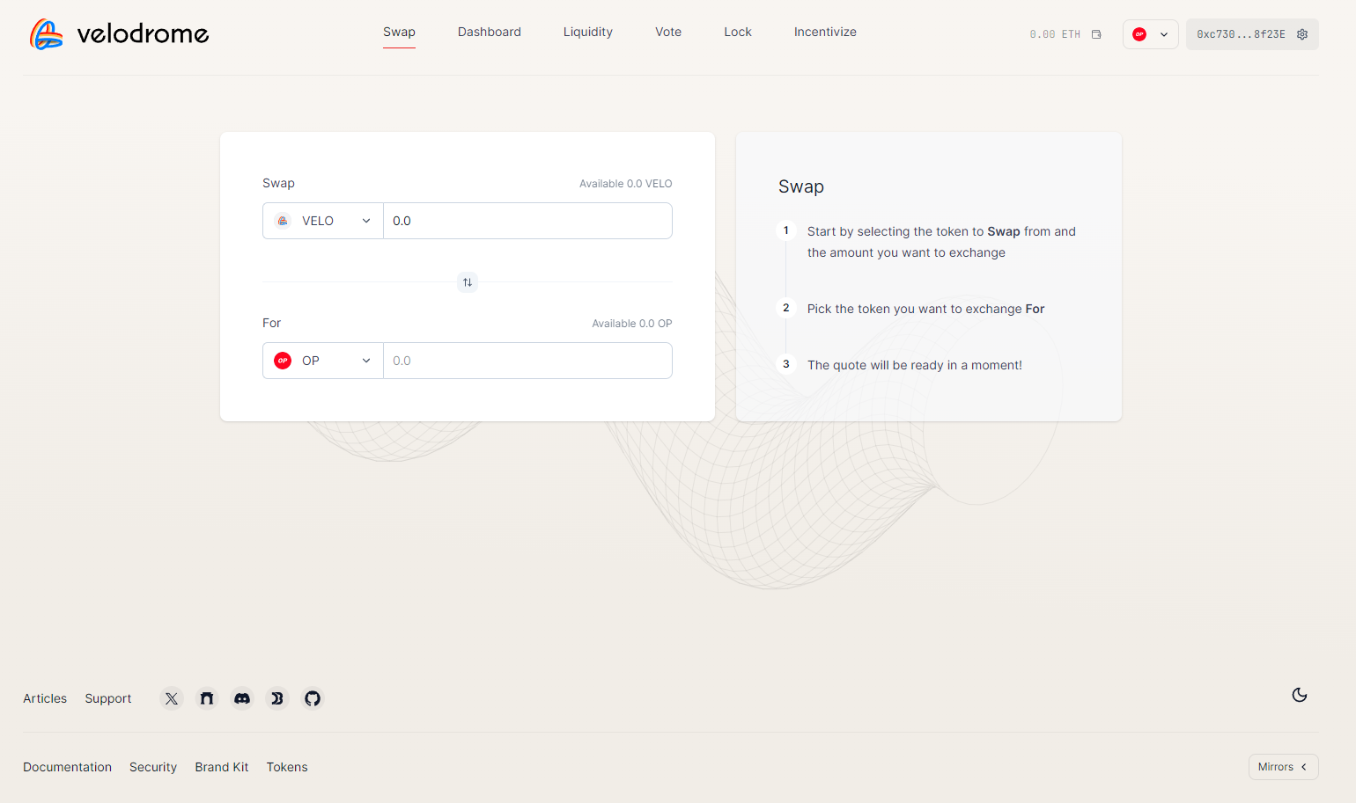
Task: Click "Pick the token you want to exchange For"
Action: pos(925,309)
